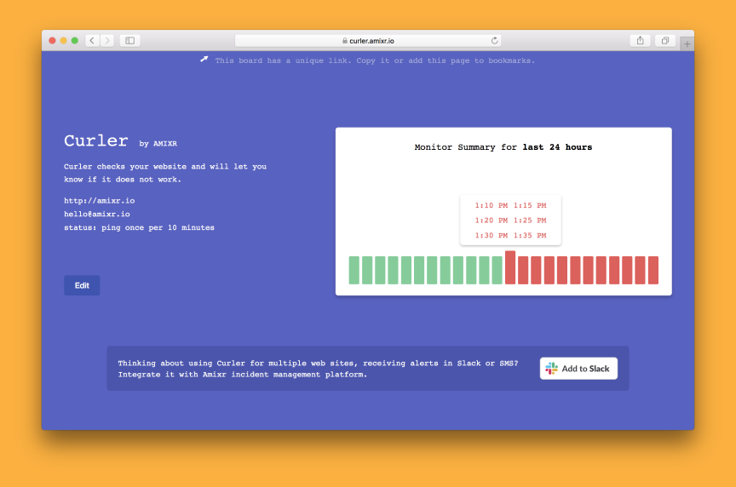
Task: Click 'status: ping once per 10 minutes'
Action: pos(140,227)
